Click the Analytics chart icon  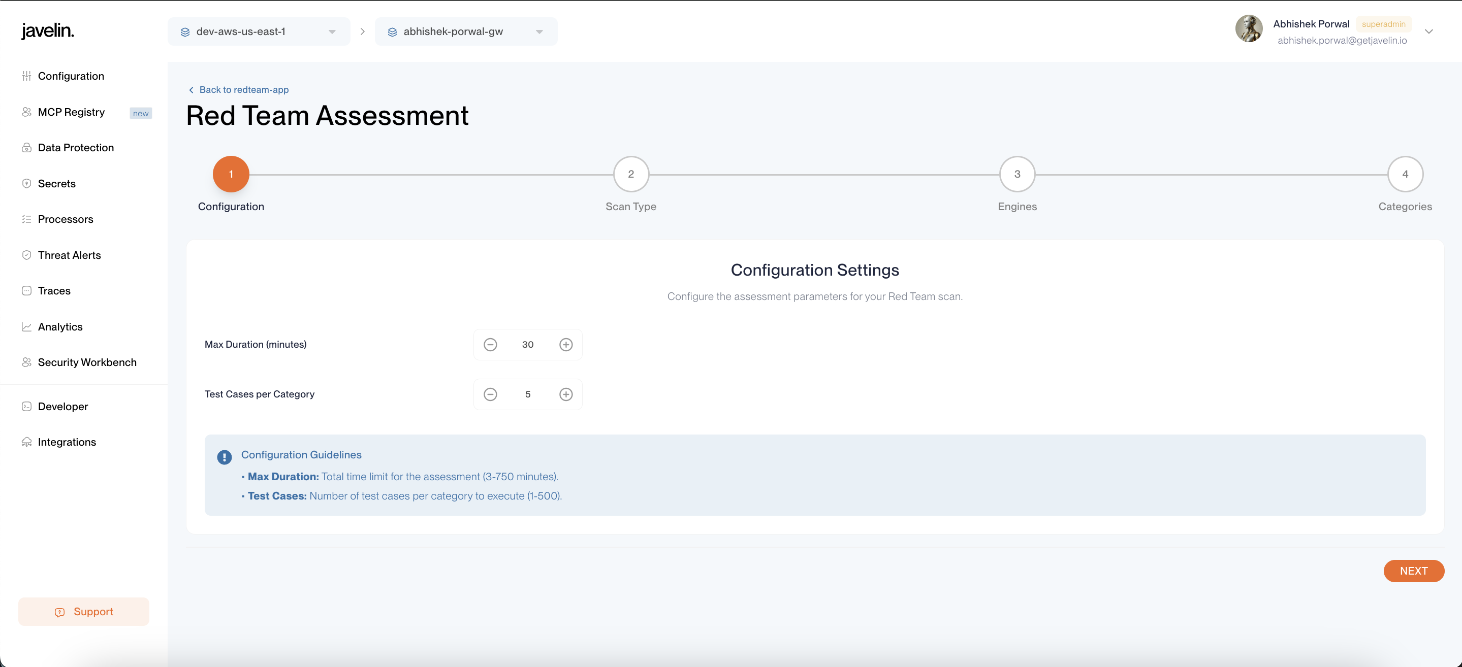tap(26, 327)
